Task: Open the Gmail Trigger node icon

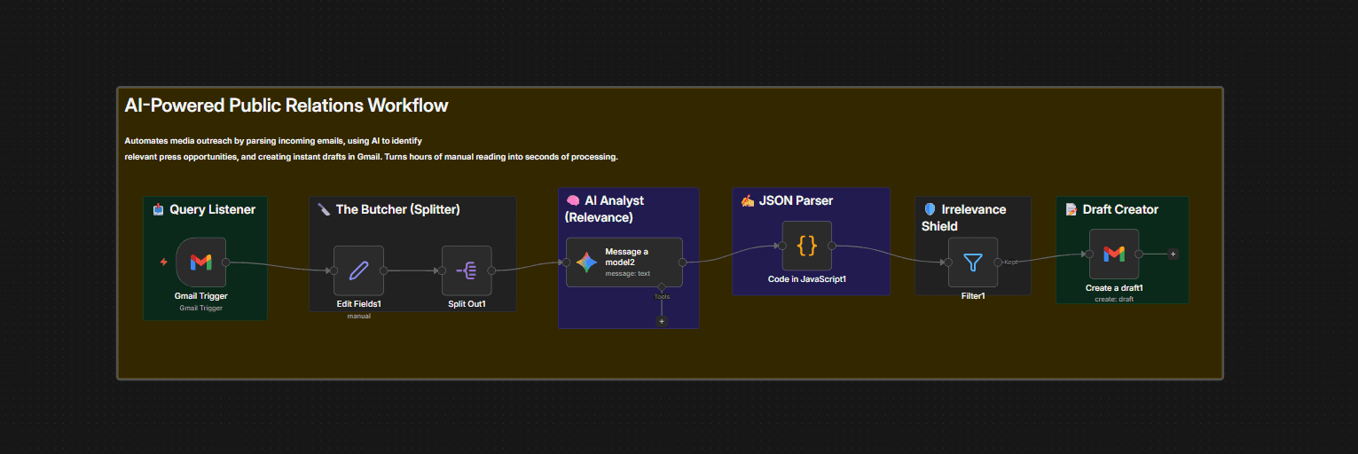Action: pos(200,262)
